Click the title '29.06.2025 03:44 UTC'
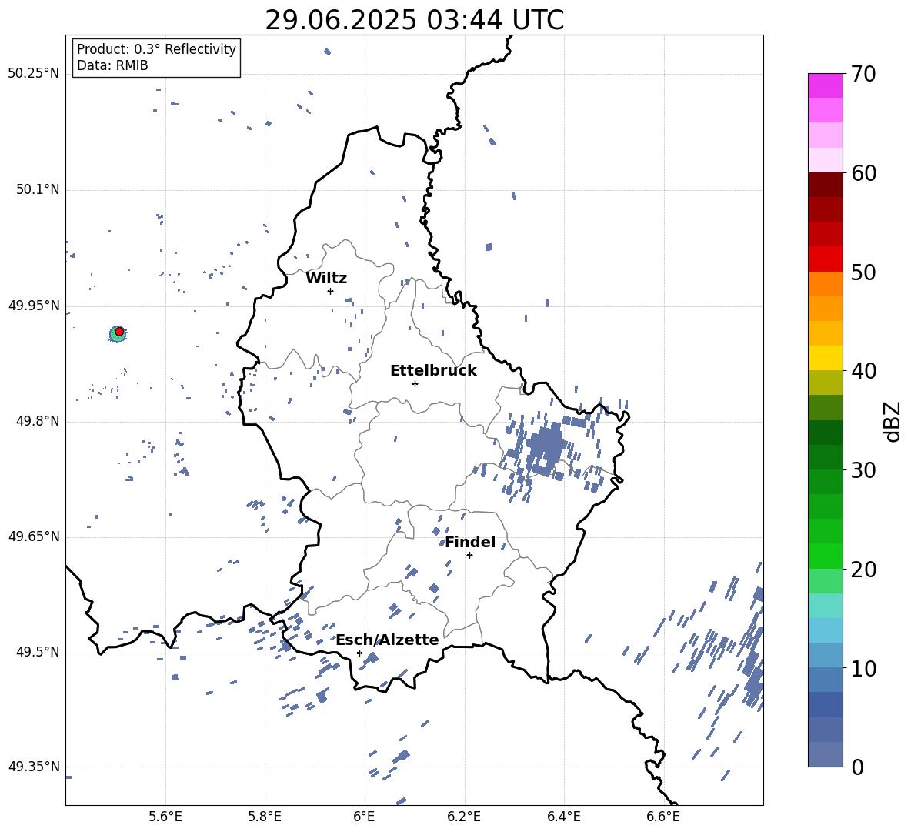The width and height of the screenshot is (911, 832). pos(414,20)
